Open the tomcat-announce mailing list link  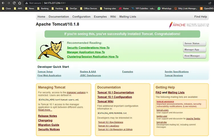pos(165,102)
